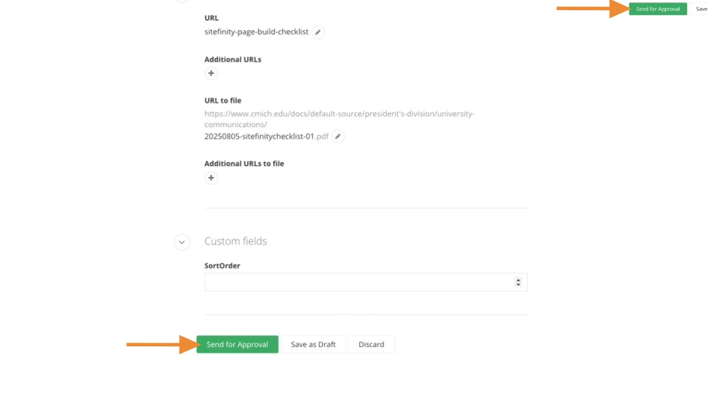Click the SortOrder field label
708x395 pixels.
click(x=222, y=266)
